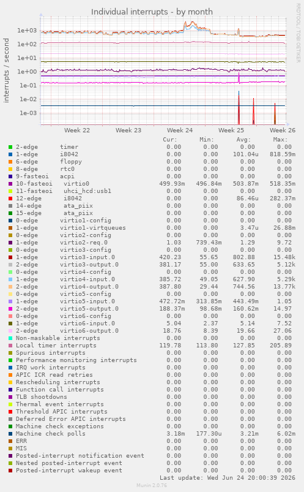This screenshot has height=492, width=304.
Task: Select the Thermal event interrupts swatch
Action: (10, 404)
